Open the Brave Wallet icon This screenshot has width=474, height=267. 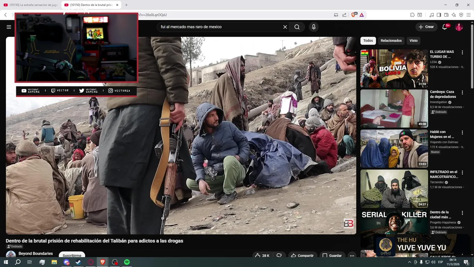point(446,15)
